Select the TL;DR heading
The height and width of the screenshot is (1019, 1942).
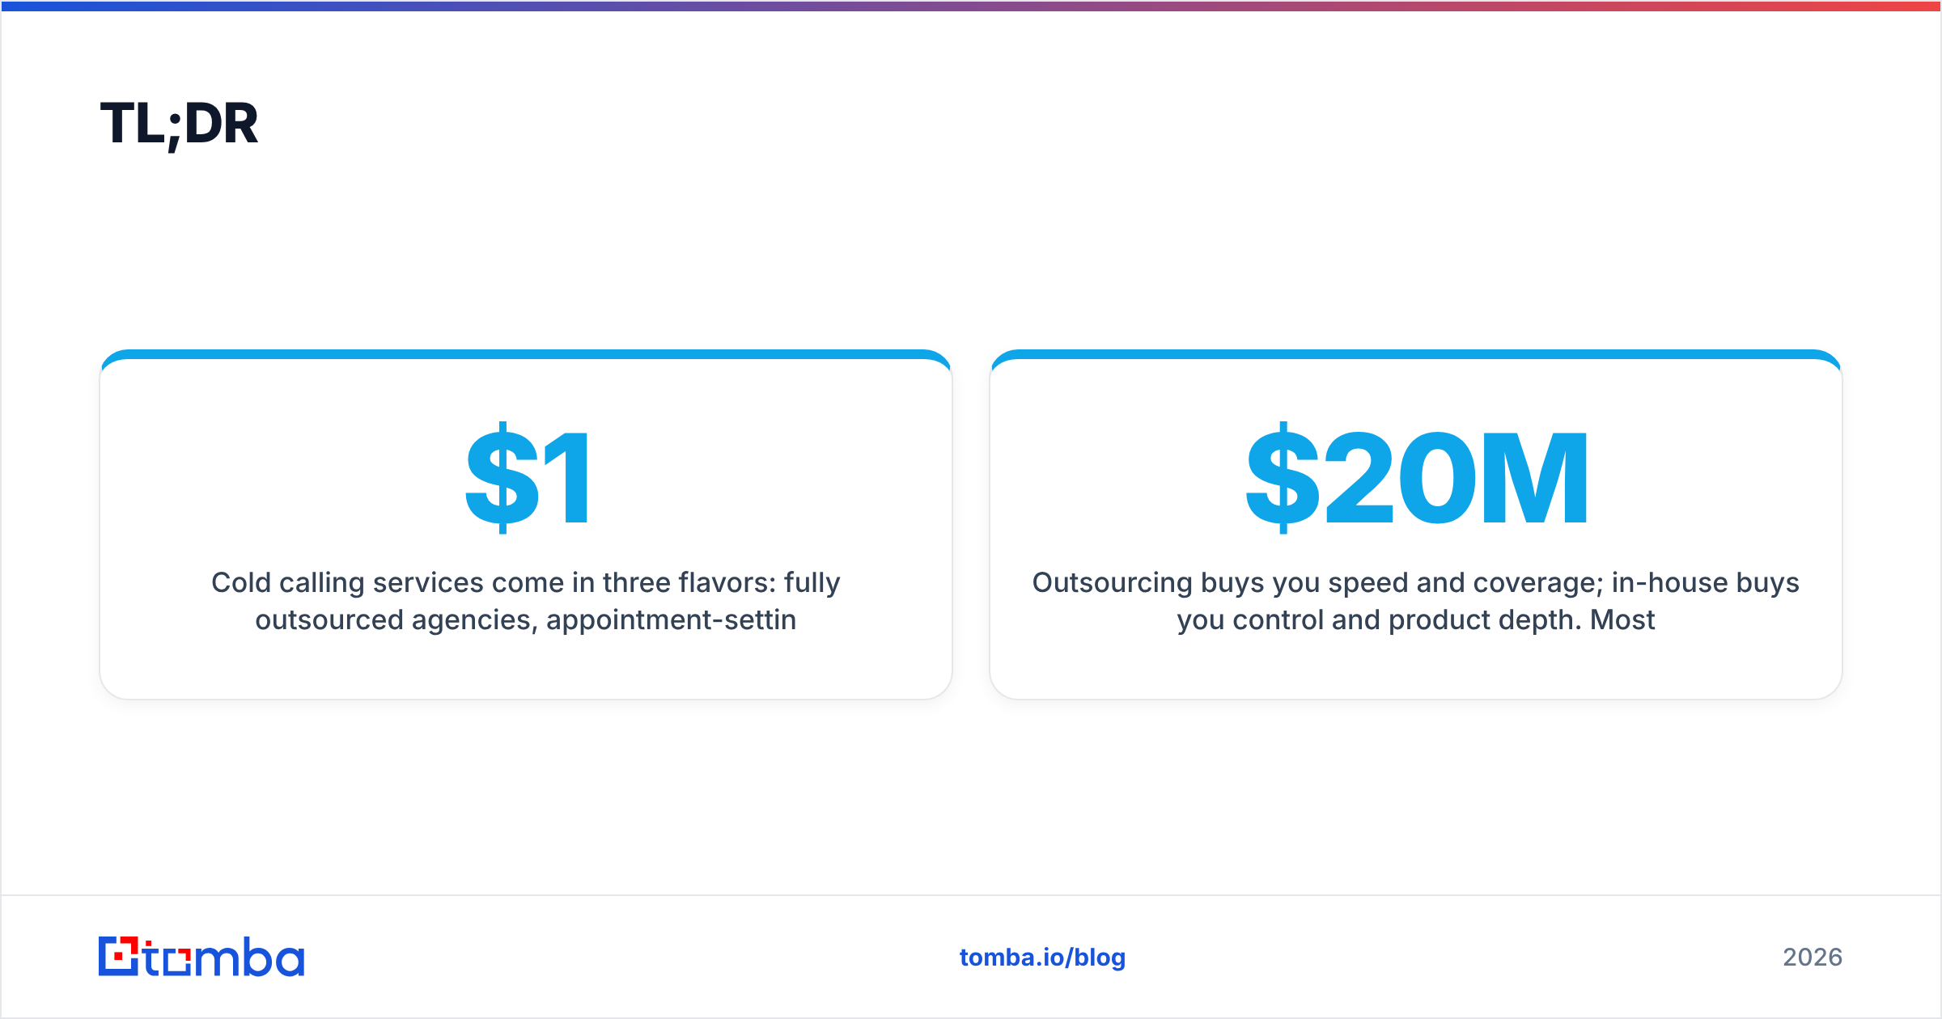pos(179,124)
